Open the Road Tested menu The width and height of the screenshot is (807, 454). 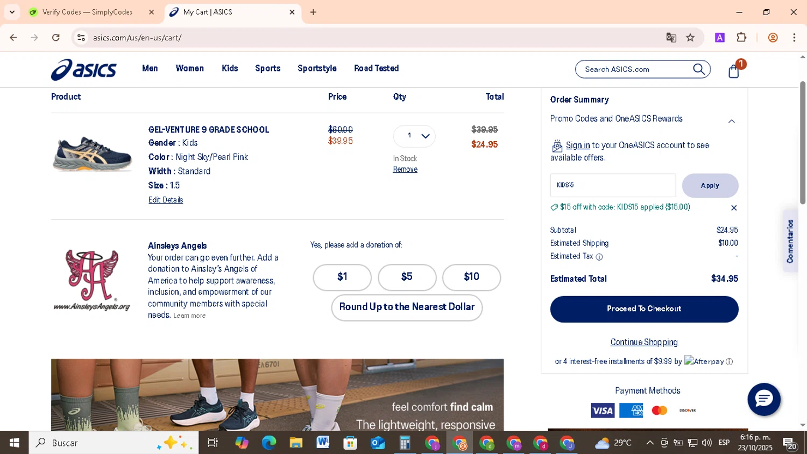pos(377,68)
